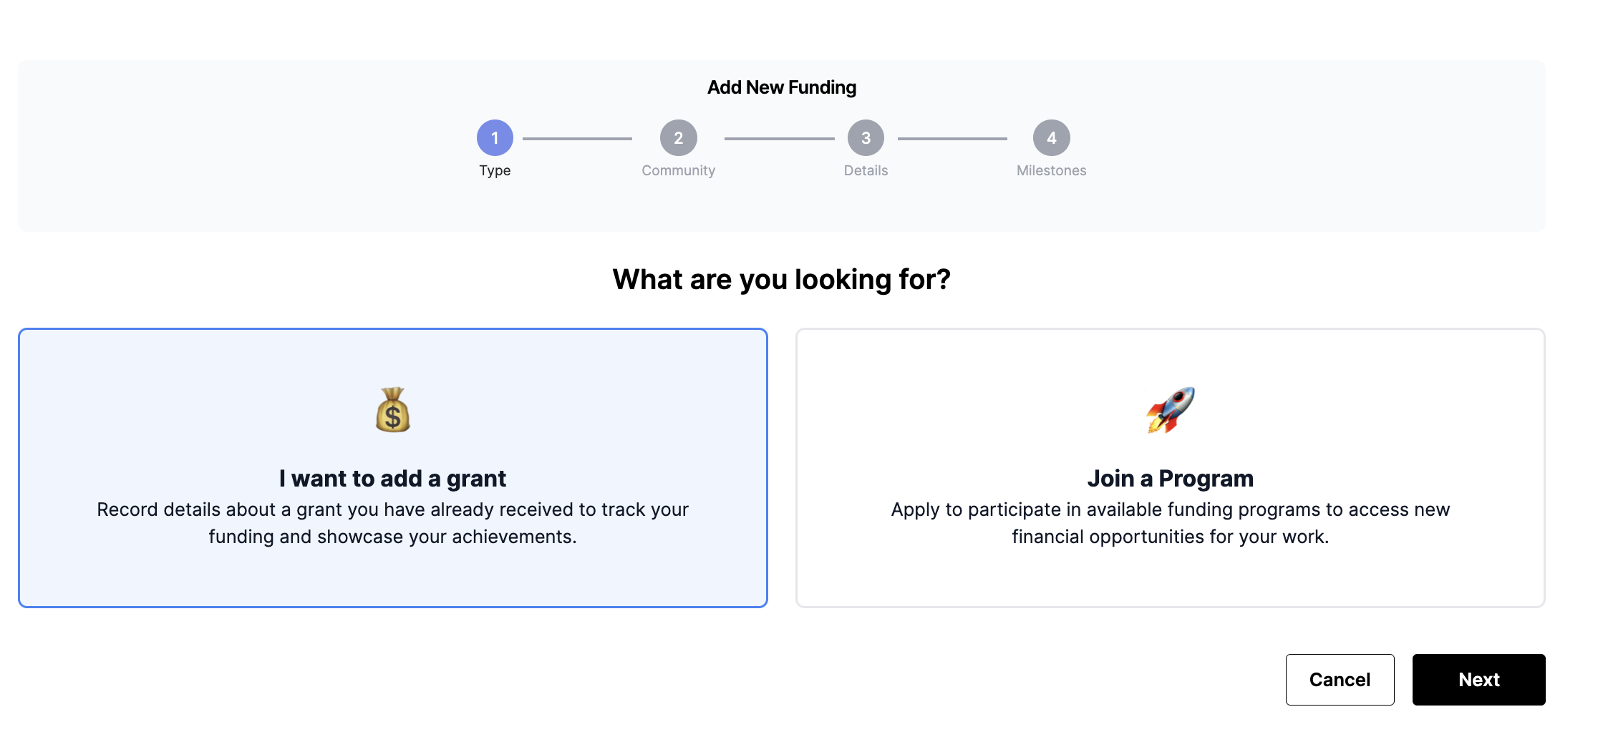Click the "Add New Funding" heading

[x=781, y=87]
